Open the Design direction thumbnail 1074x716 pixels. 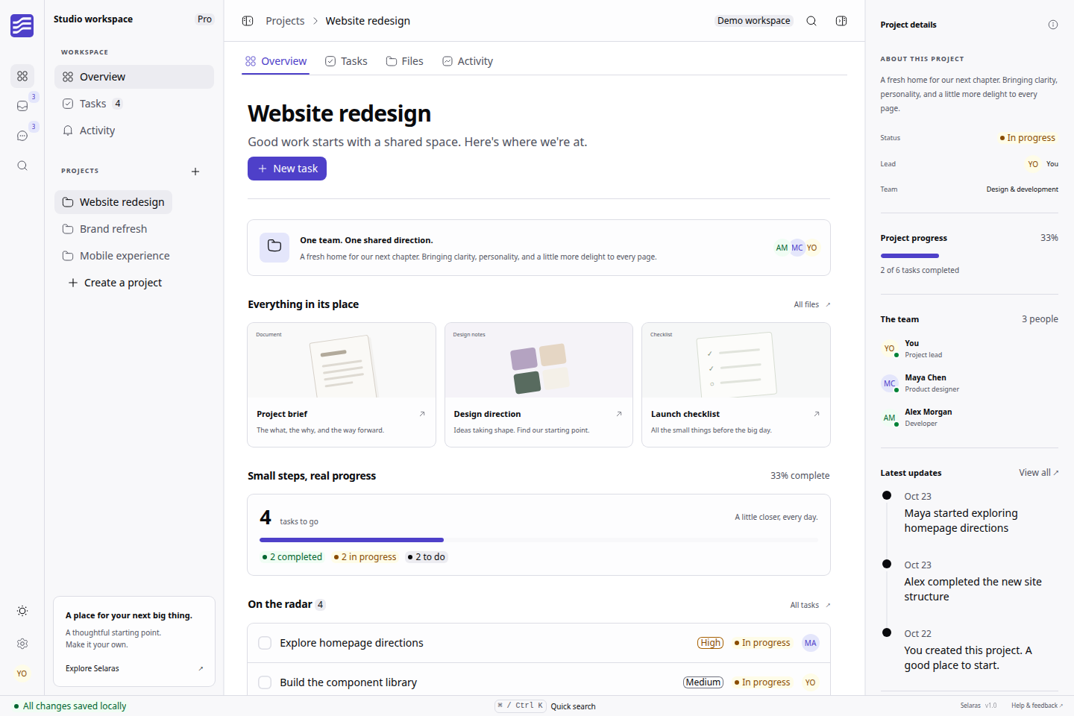538,360
